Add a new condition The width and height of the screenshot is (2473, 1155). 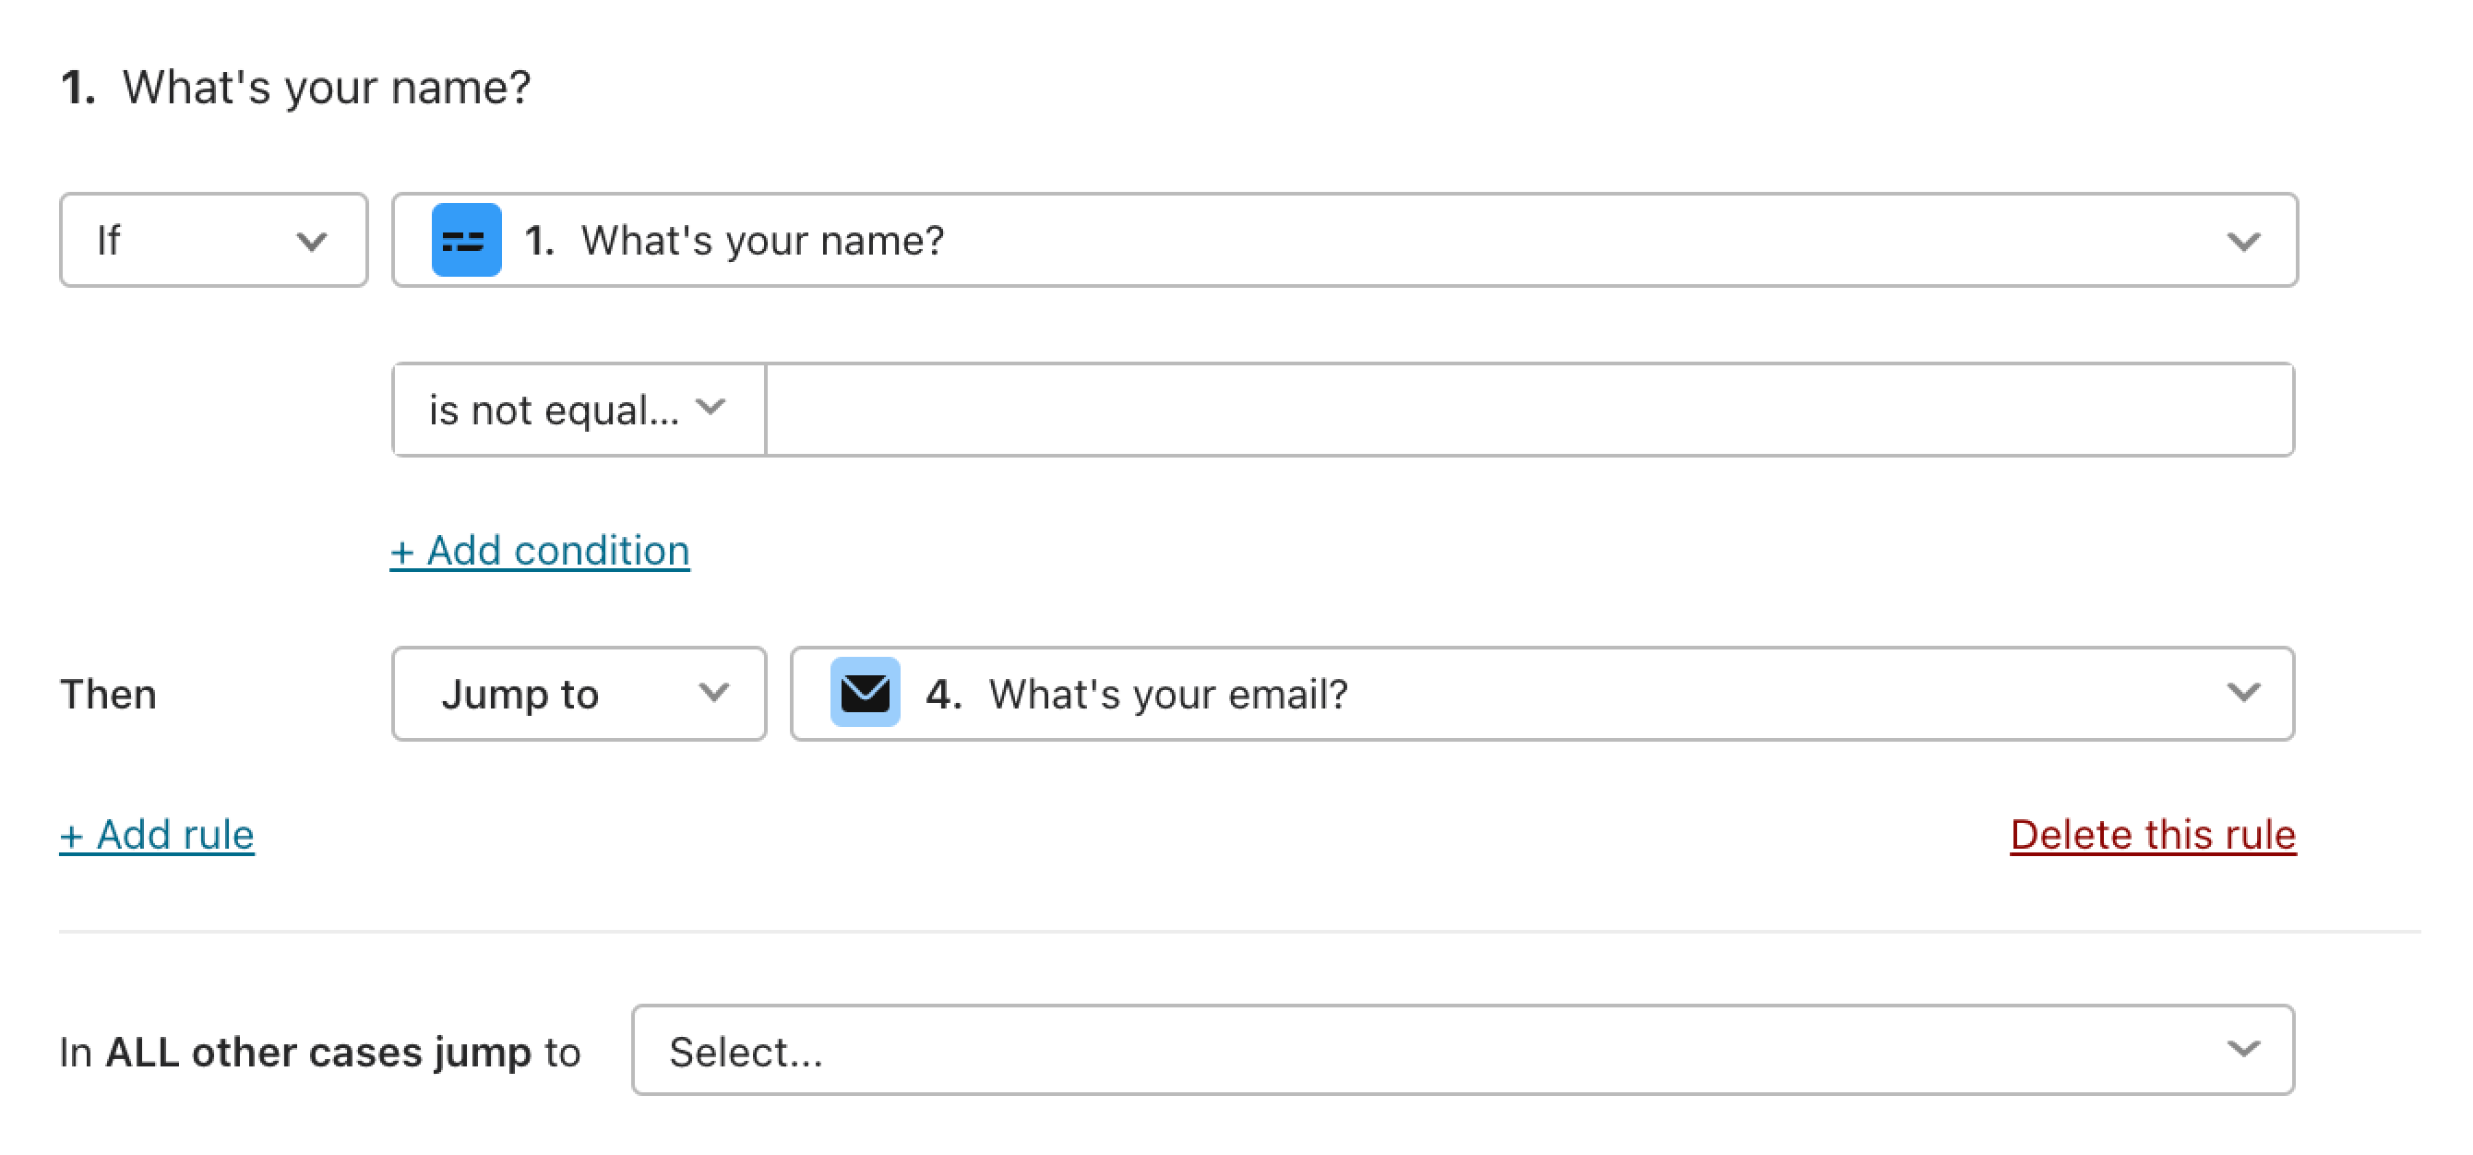pos(540,551)
